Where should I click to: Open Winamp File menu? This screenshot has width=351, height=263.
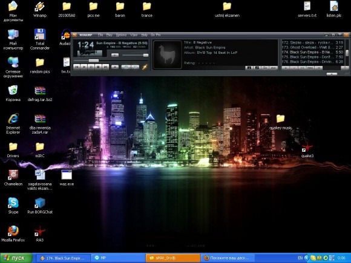pos(100,35)
